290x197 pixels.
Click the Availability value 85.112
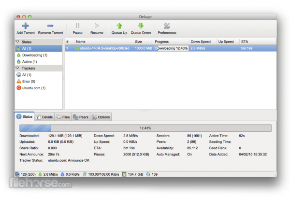[192, 148]
